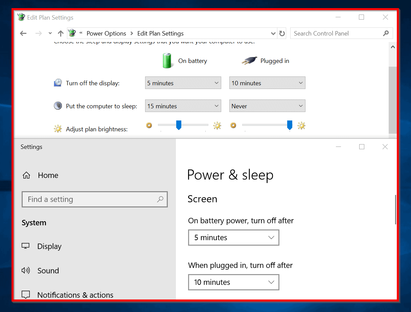Click the display icon next to Turn off the display
The image size is (411, 312).
point(58,82)
